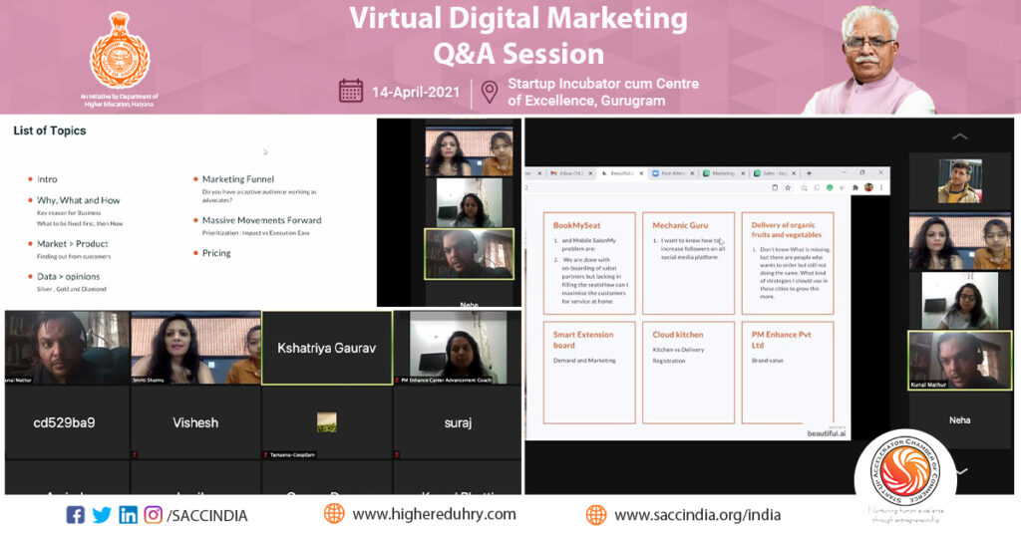This screenshot has height=533, width=1021.
Task: Open www.saccindia.org/india link
Action: coord(697,515)
